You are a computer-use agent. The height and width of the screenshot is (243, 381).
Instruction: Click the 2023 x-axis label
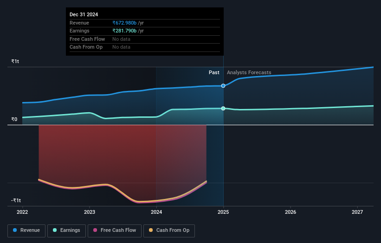point(90,212)
